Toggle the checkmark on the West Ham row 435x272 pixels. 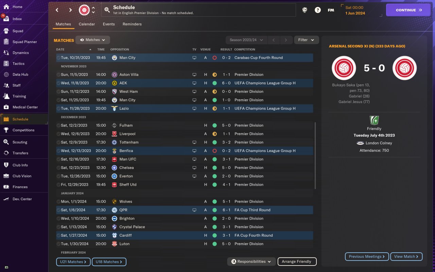coord(58,91)
